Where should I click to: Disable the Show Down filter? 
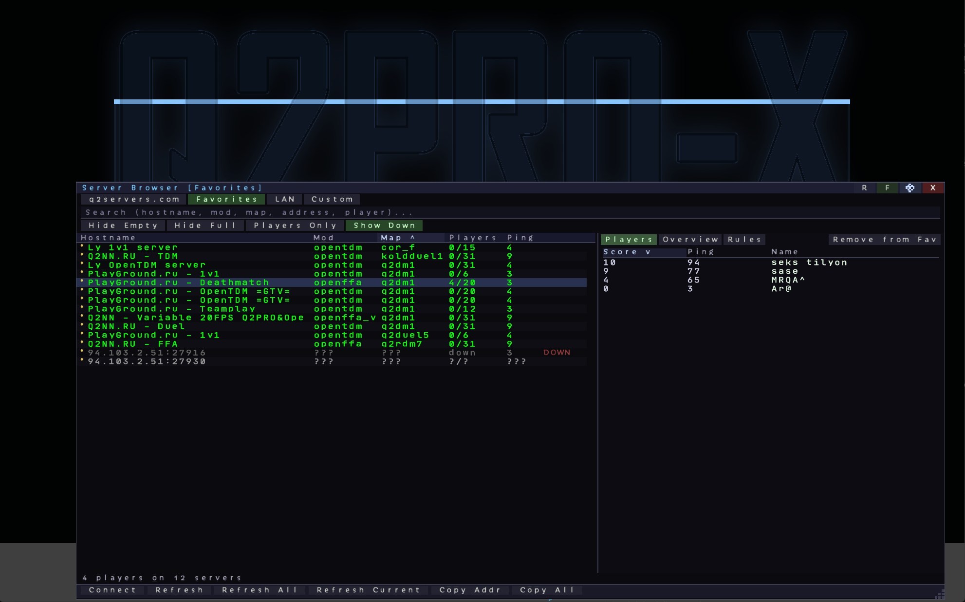[384, 226]
